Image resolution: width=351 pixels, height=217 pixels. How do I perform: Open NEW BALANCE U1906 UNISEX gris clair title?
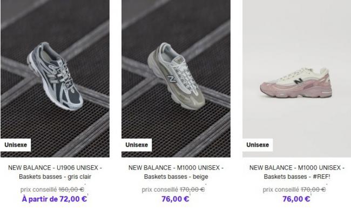(x=55, y=172)
